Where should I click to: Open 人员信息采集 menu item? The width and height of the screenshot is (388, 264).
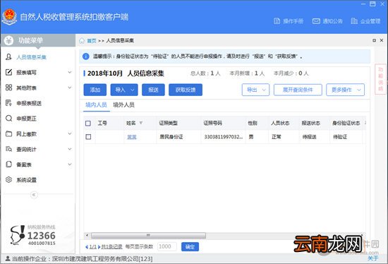[32, 57]
